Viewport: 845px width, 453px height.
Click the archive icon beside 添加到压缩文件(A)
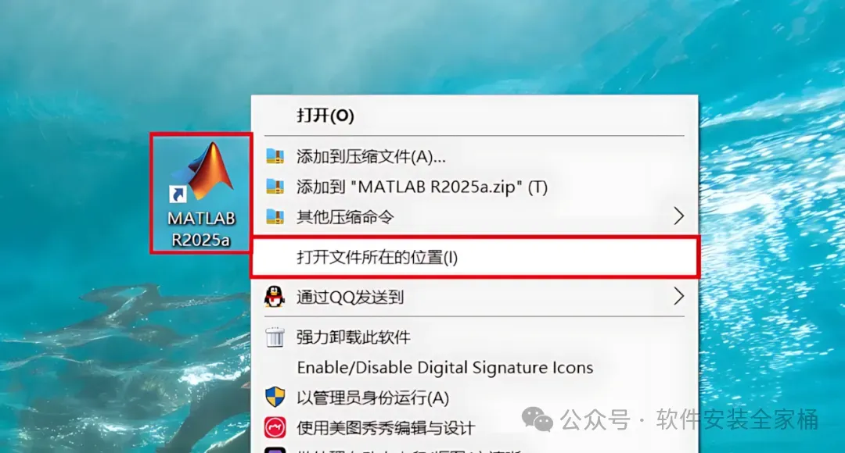(275, 156)
